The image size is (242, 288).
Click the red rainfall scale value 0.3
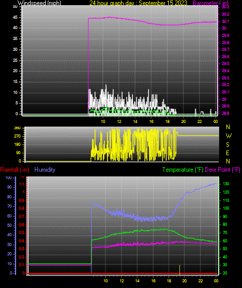pyautogui.click(x=22, y=249)
